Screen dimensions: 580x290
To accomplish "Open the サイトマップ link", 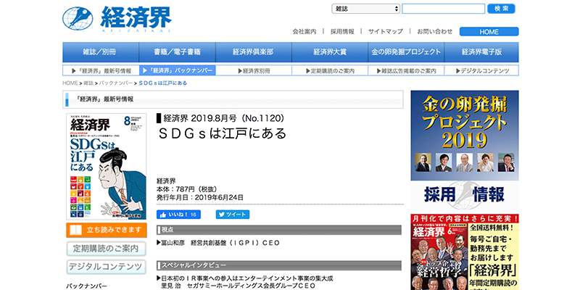I will (x=386, y=31).
